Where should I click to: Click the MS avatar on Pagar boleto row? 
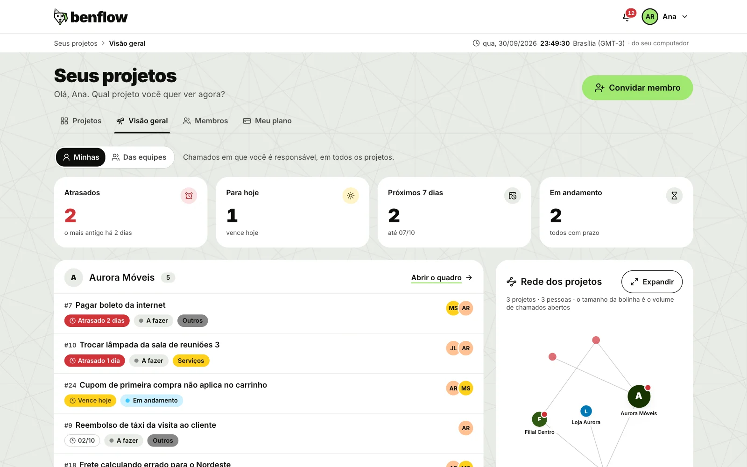pos(452,308)
